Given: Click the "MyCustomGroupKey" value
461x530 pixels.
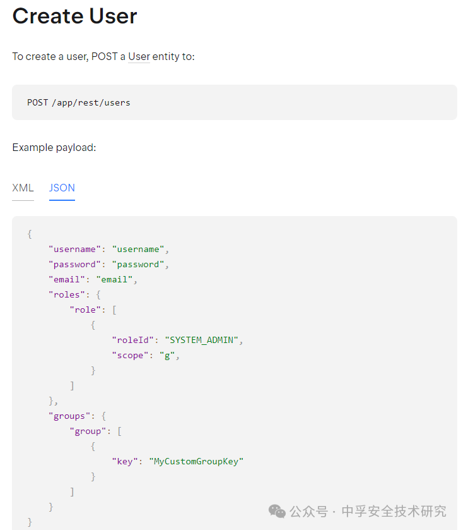Looking at the screenshot, I should coord(196,461).
